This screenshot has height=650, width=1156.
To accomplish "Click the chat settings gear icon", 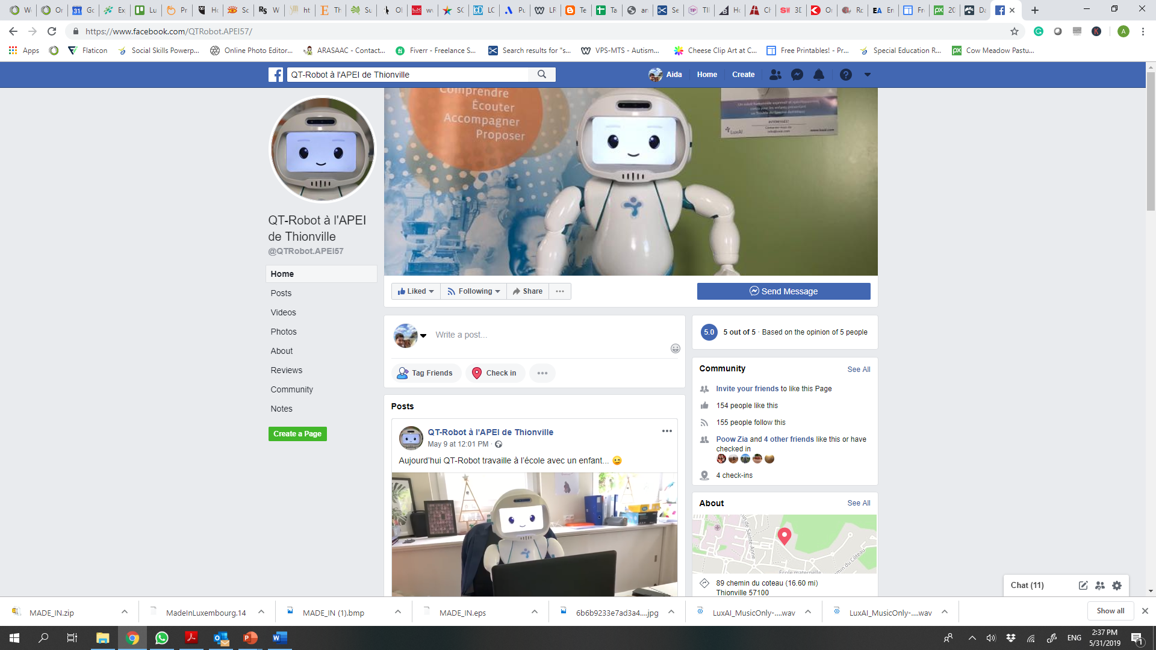I will tap(1117, 586).
